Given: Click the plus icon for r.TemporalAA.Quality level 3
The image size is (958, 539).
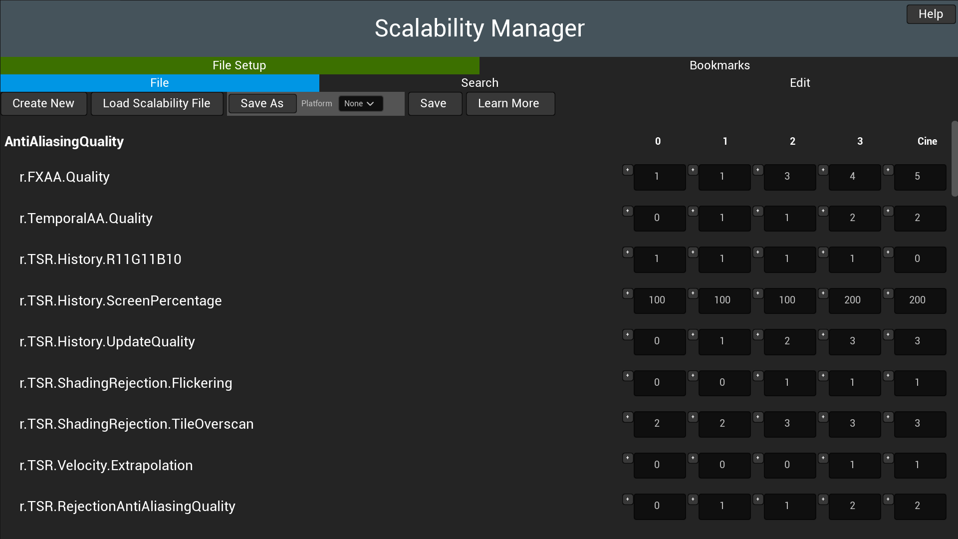Looking at the screenshot, I should click(x=823, y=211).
